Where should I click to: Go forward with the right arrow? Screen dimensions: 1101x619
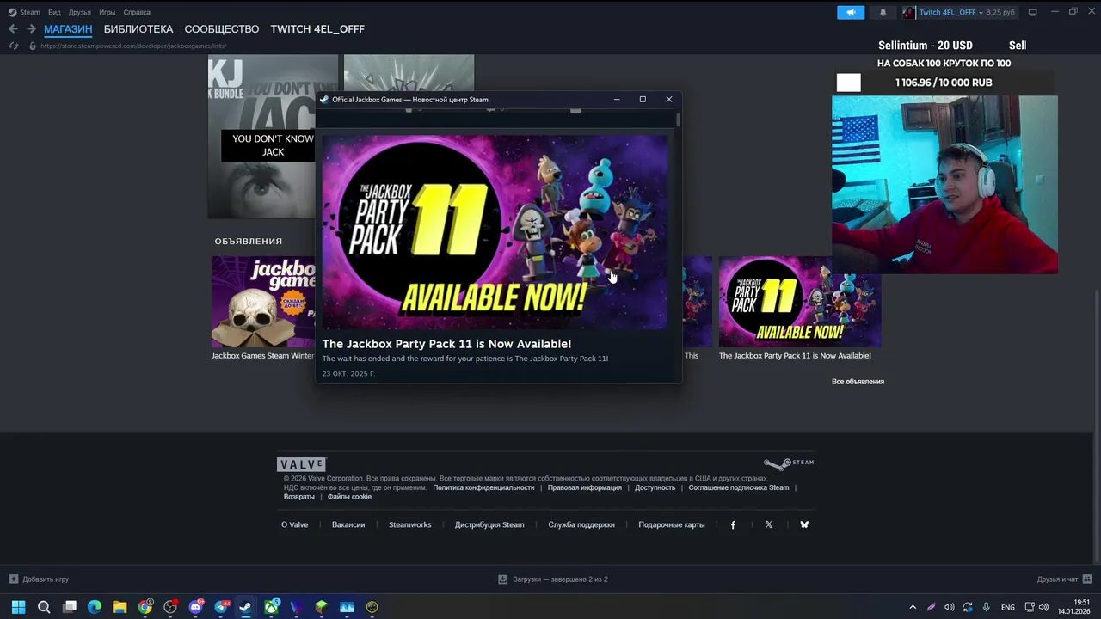pyautogui.click(x=31, y=28)
